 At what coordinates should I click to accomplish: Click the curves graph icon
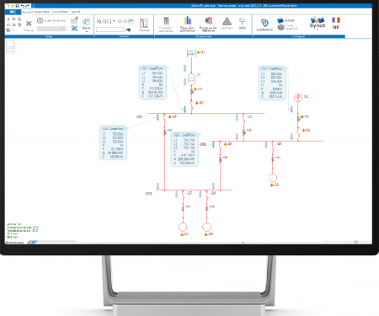click(x=144, y=23)
